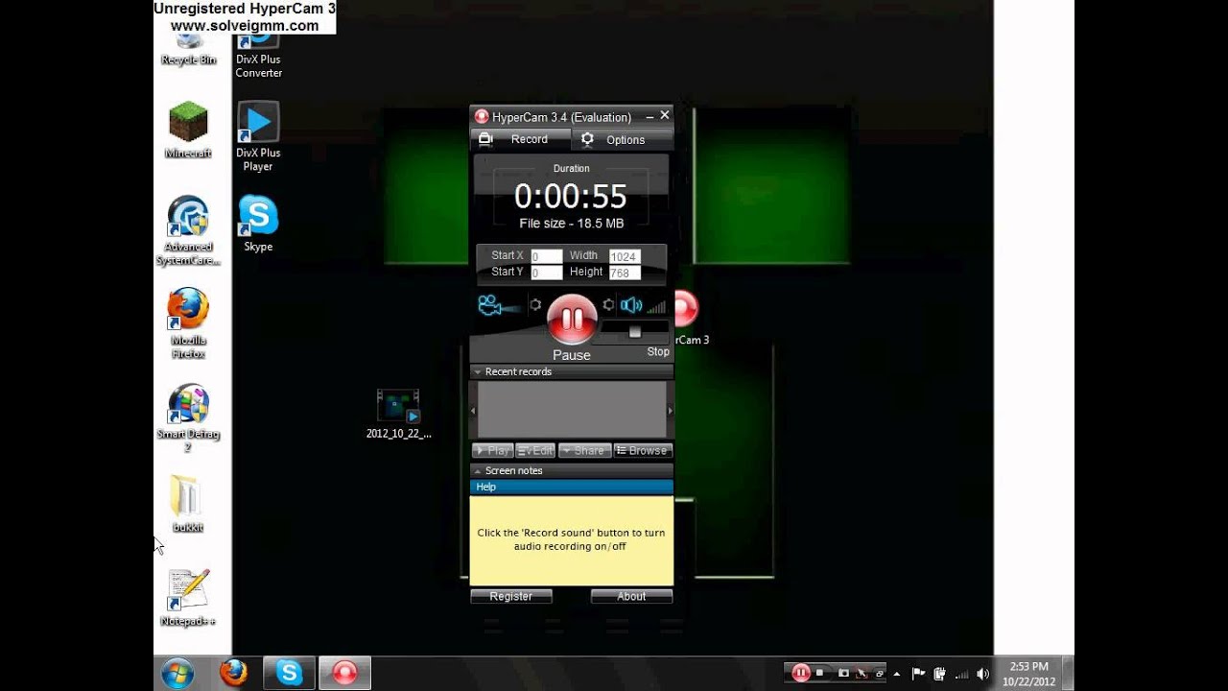This screenshot has height=691, width=1228.
Task: Select the Notepad++ desktop shortcut
Action: click(188, 598)
